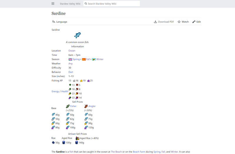Open the large Sardine fish image
Screen dimensions: 235x154
coord(78,35)
